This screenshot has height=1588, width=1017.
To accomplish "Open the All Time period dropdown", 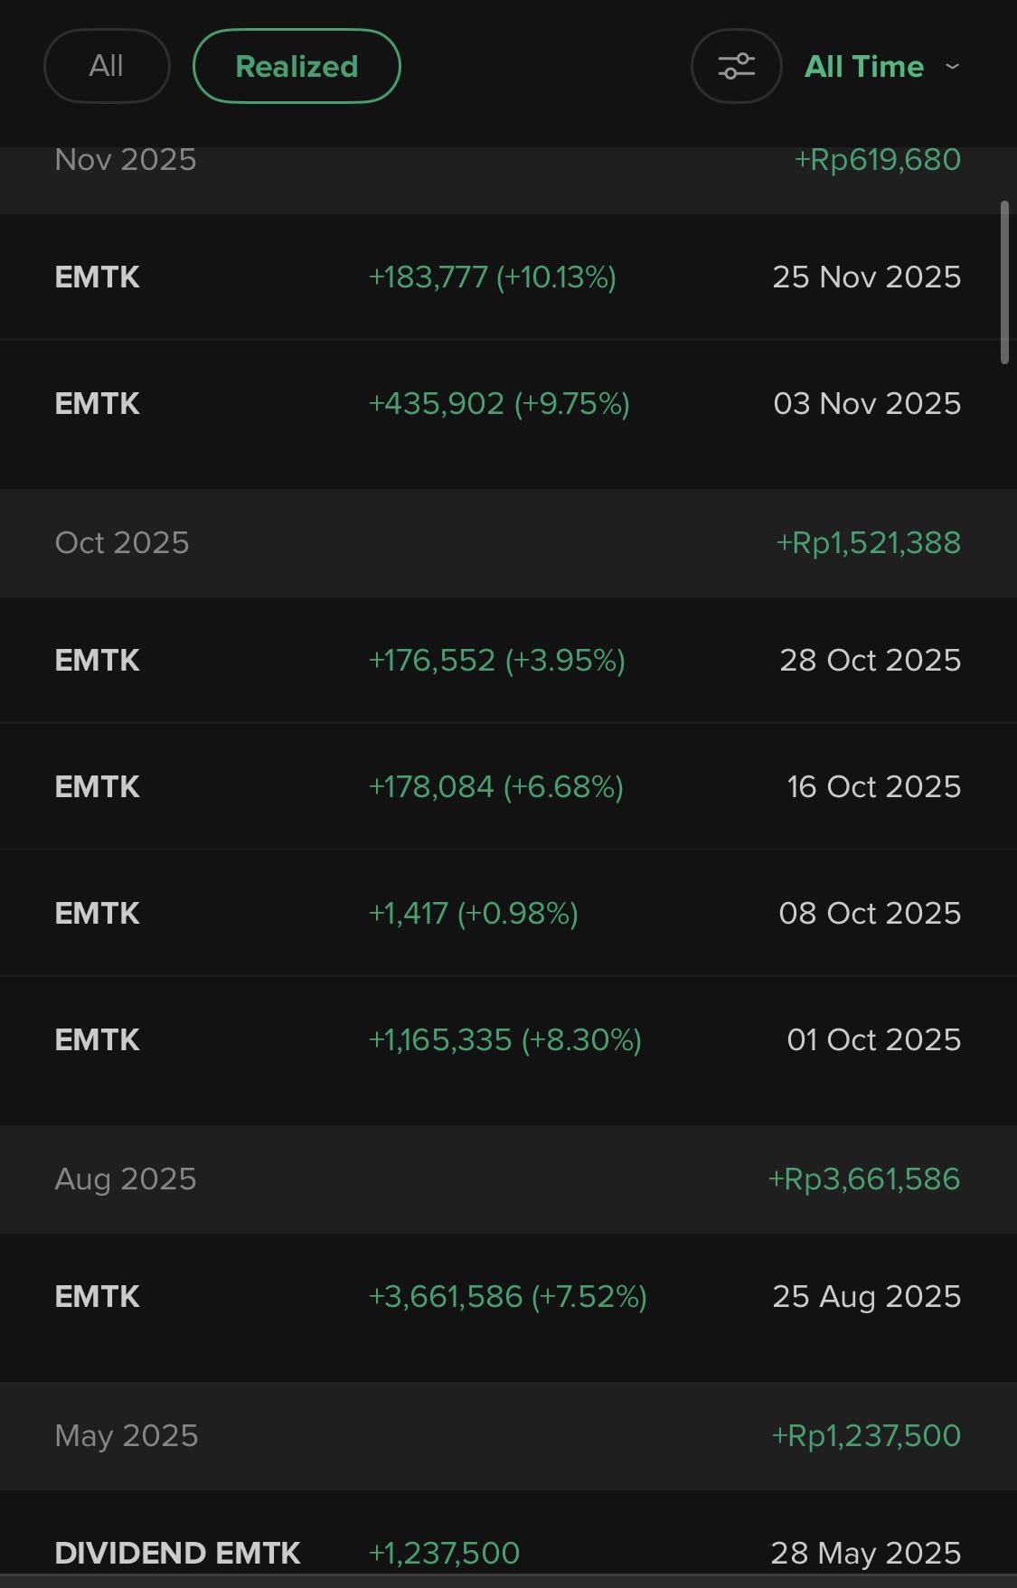I will 864,66.
